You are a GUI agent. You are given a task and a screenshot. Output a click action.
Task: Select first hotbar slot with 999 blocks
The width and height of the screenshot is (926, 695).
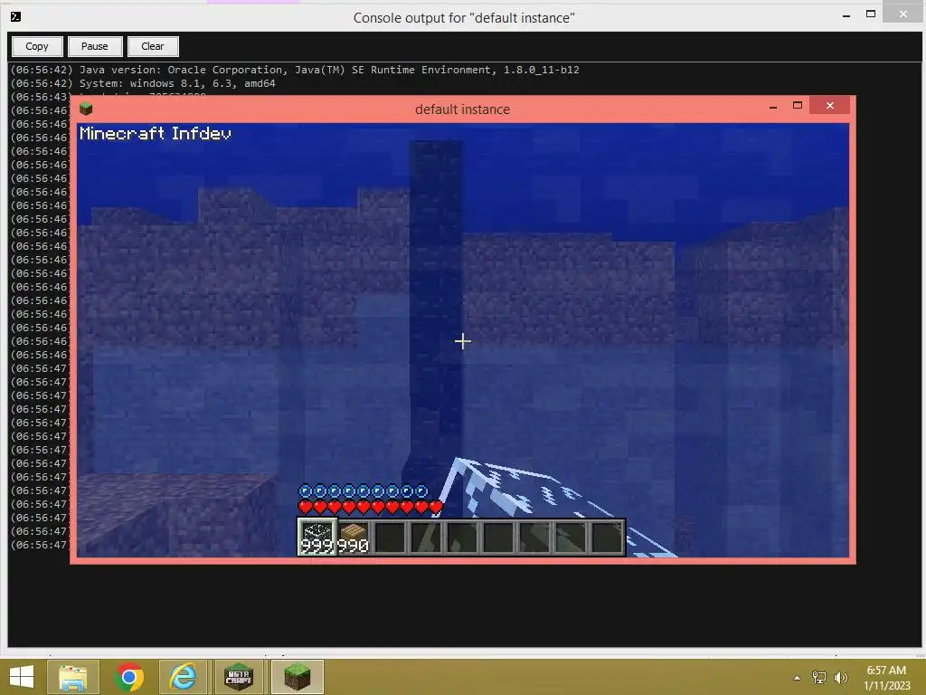[317, 537]
